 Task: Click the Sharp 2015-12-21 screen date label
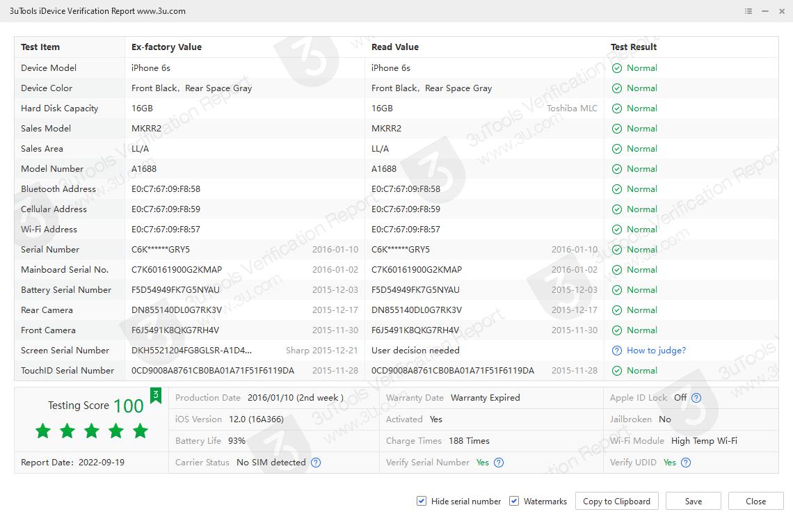321,351
